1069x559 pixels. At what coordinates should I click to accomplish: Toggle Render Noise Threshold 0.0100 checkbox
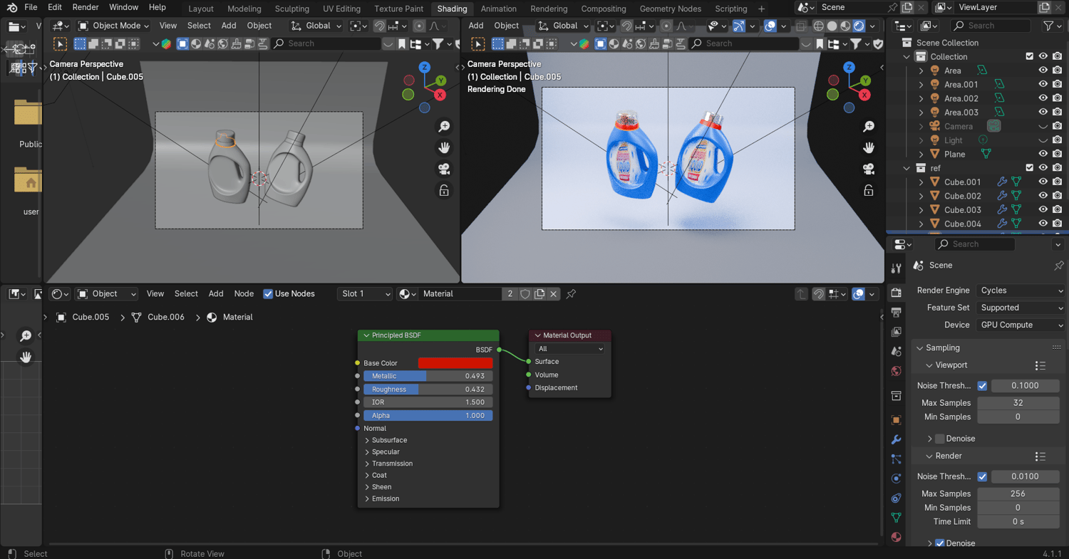point(982,476)
